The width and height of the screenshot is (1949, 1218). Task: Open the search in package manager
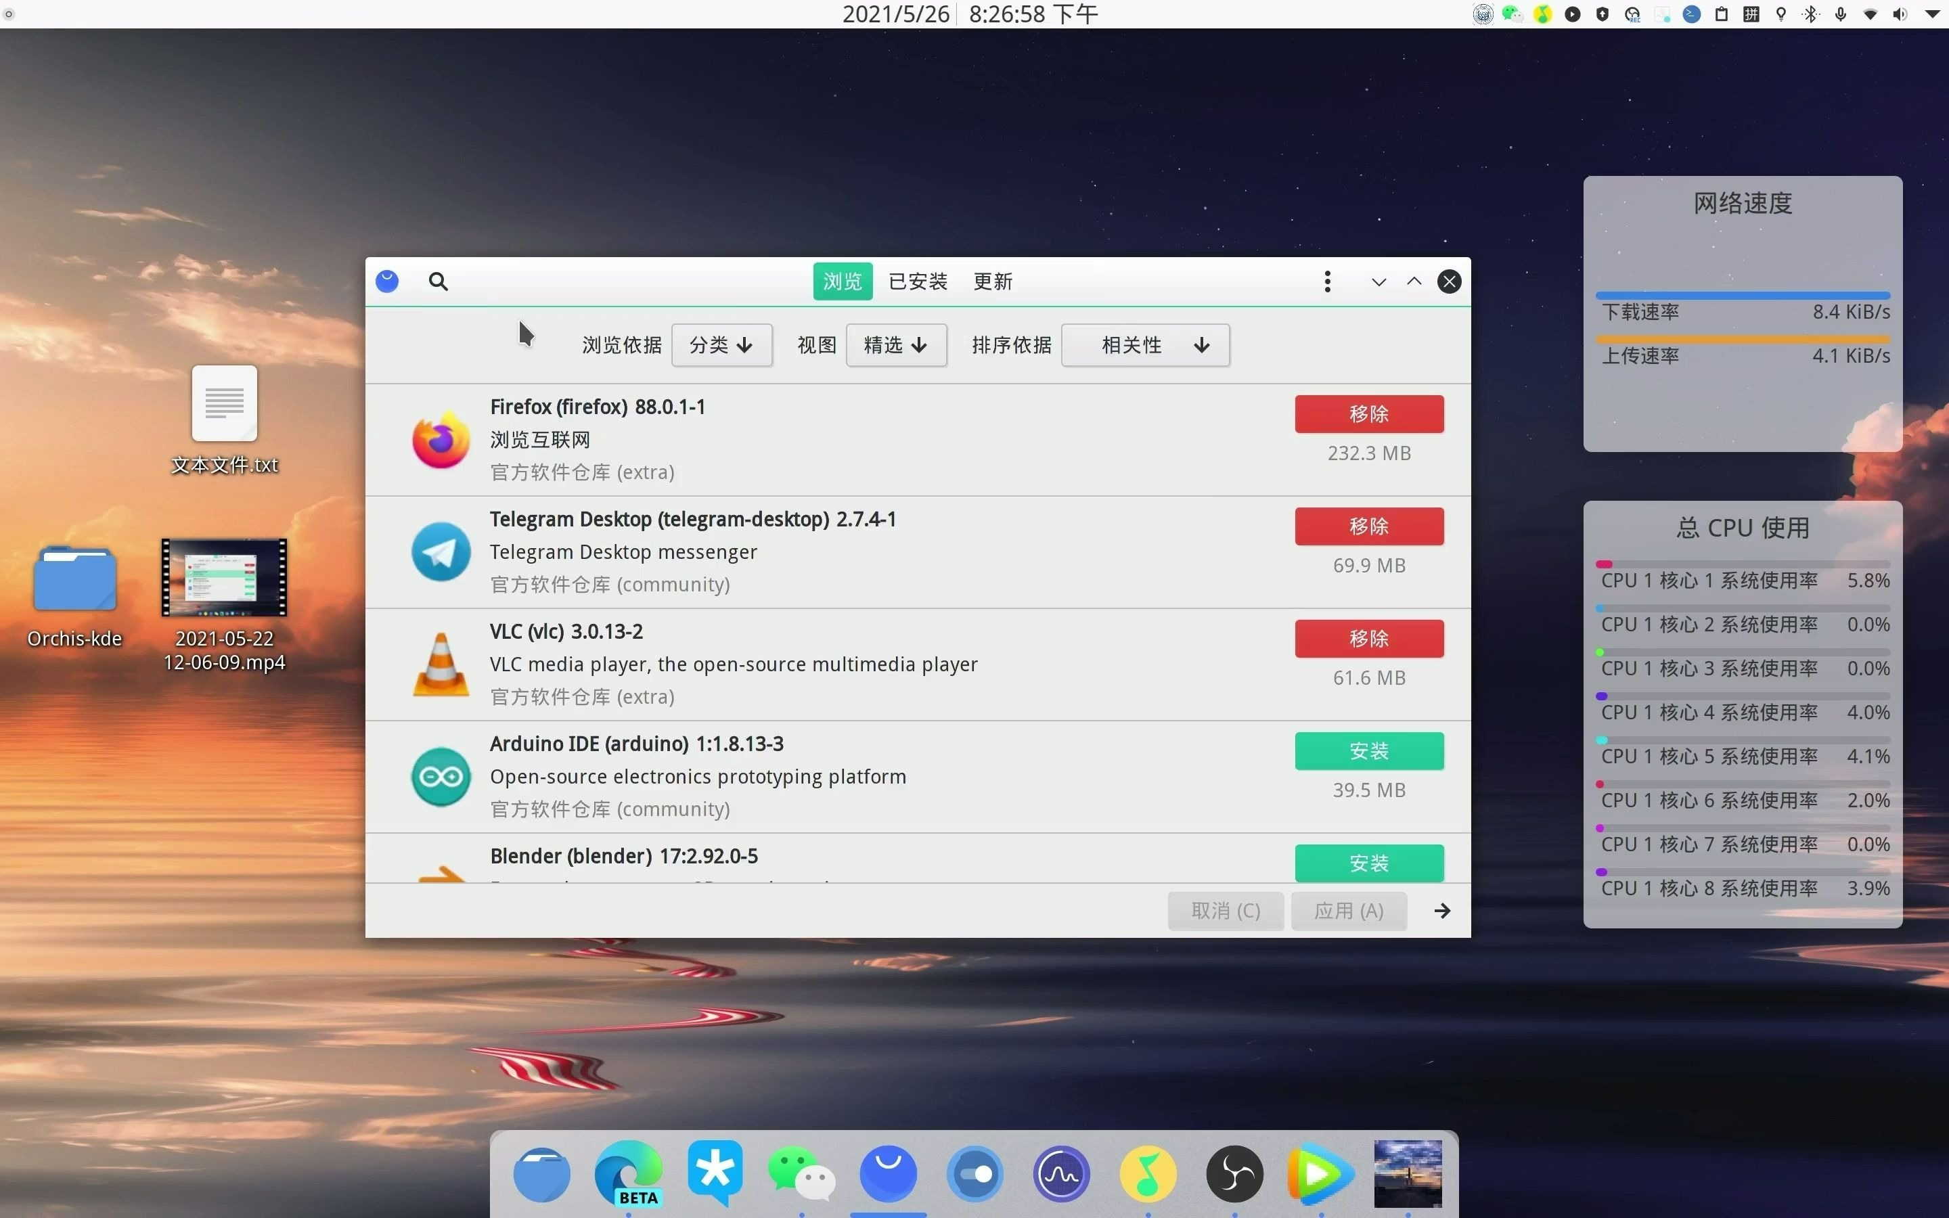(438, 281)
